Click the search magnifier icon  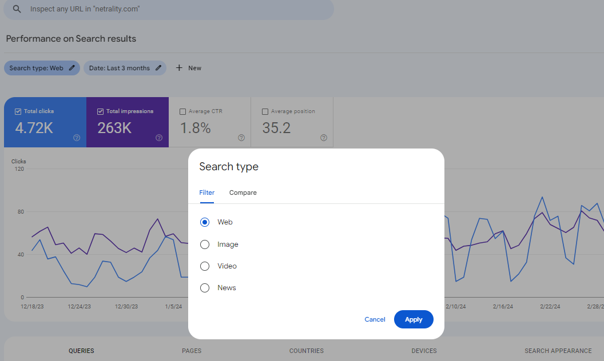pyautogui.click(x=17, y=9)
